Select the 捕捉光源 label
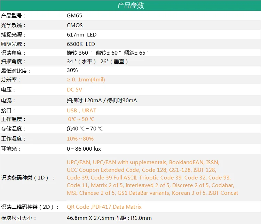 tap(13, 35)
